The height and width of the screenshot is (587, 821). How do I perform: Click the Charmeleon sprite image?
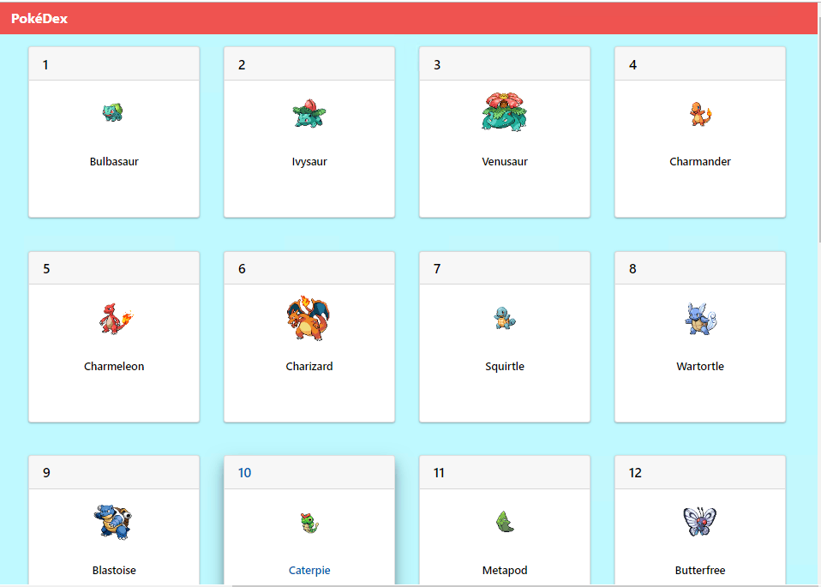point(114,317)
